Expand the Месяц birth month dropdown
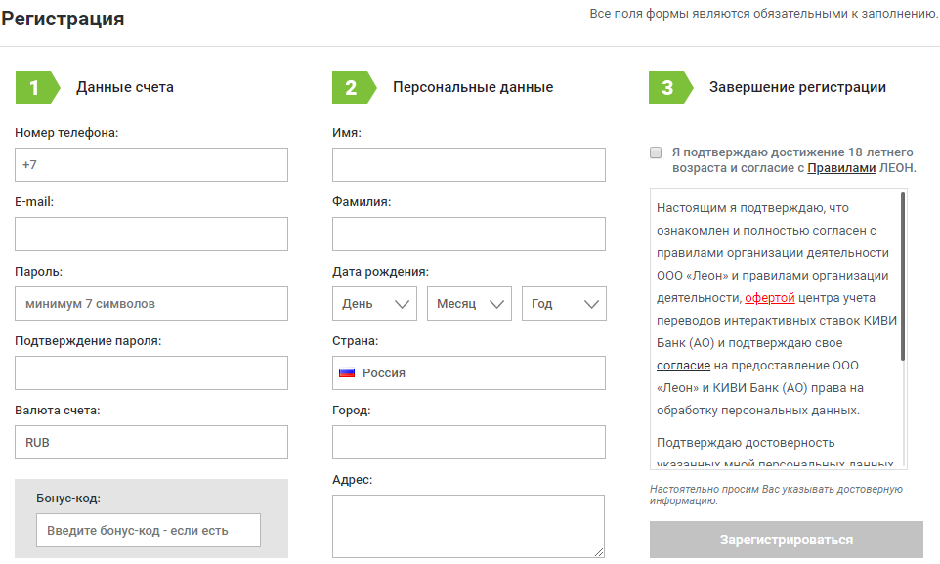Viewport: 940px width, 564px height. 469,304
